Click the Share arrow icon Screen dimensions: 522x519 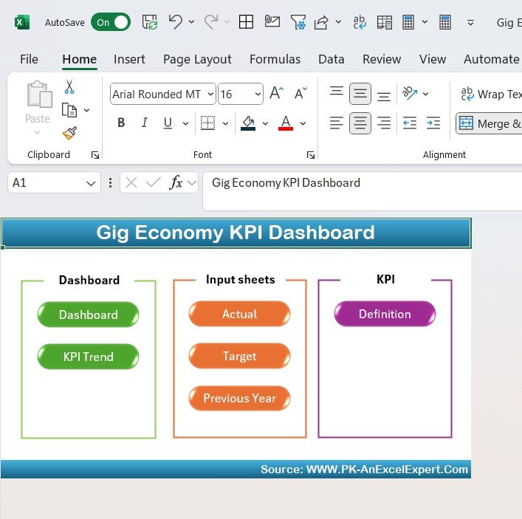point(321,22)
